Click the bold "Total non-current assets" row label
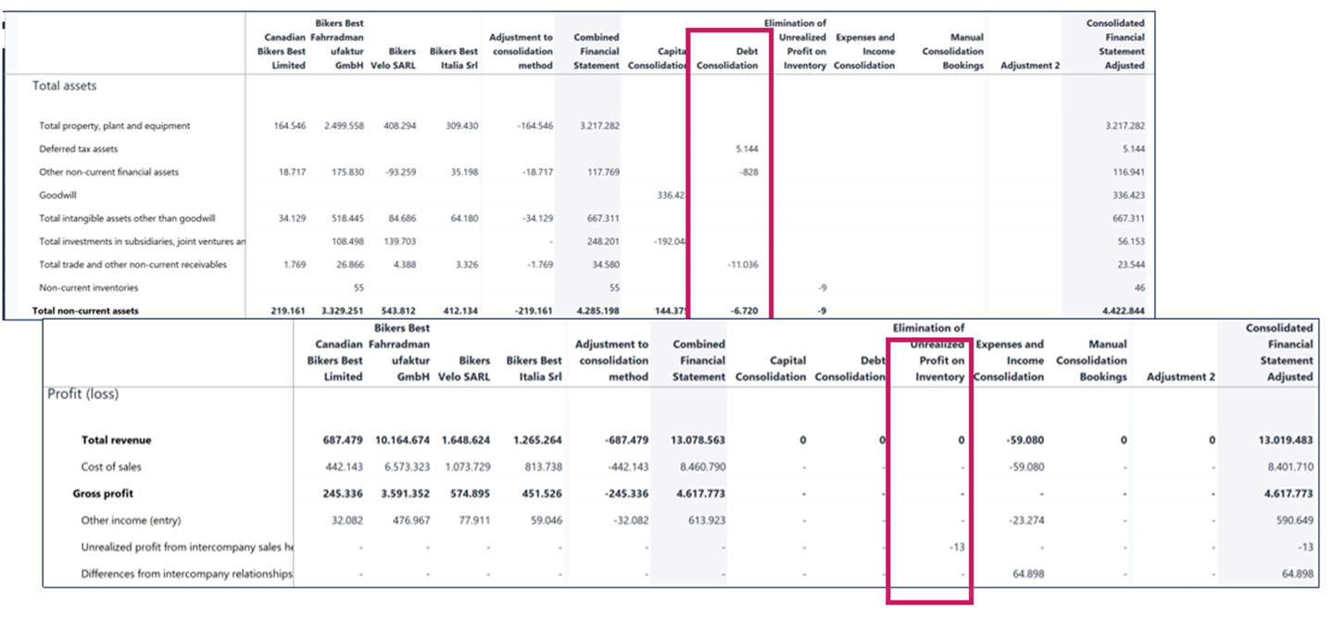The height and width of the screenshot is (617, 1334). click(x=85, y=311)
